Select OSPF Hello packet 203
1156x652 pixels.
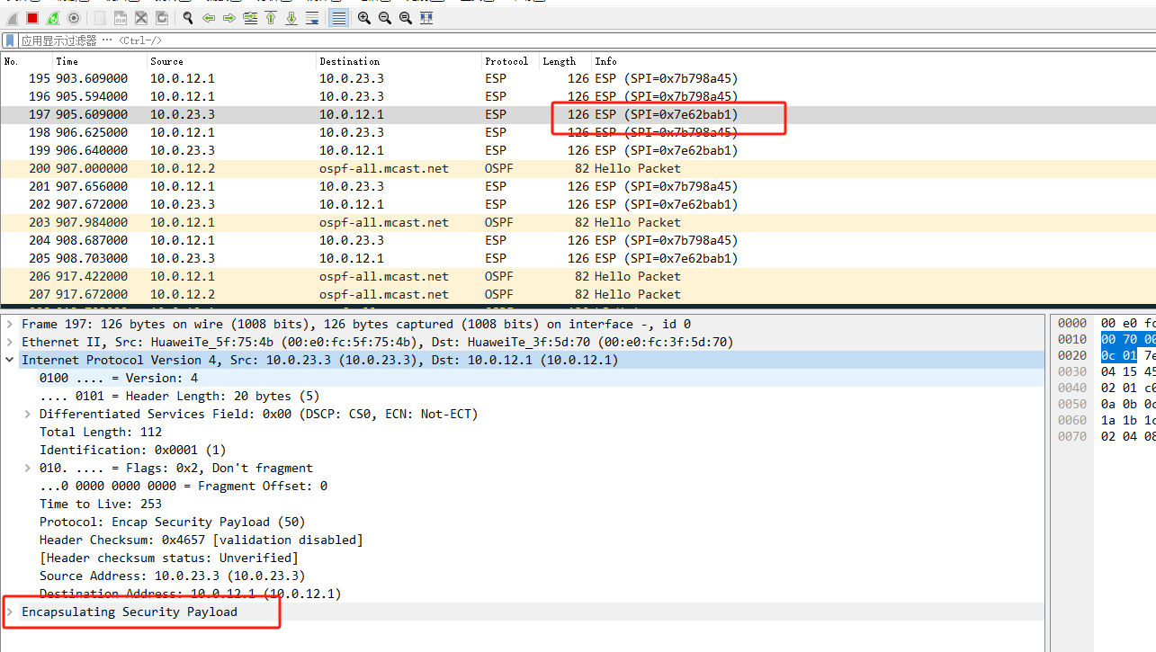(578, 222)
